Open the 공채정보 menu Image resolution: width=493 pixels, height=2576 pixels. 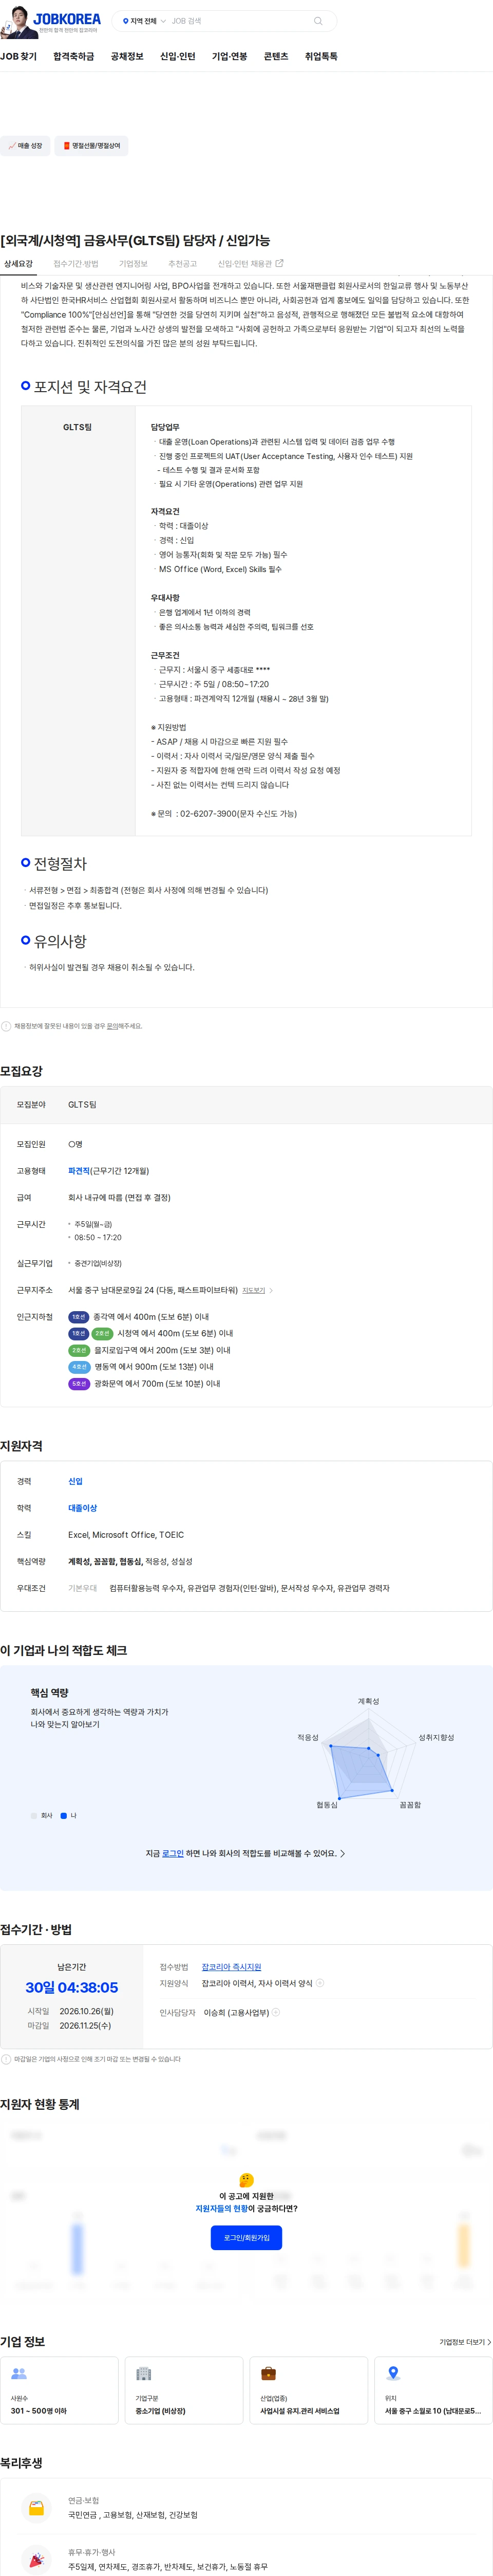tap(127, 57)
